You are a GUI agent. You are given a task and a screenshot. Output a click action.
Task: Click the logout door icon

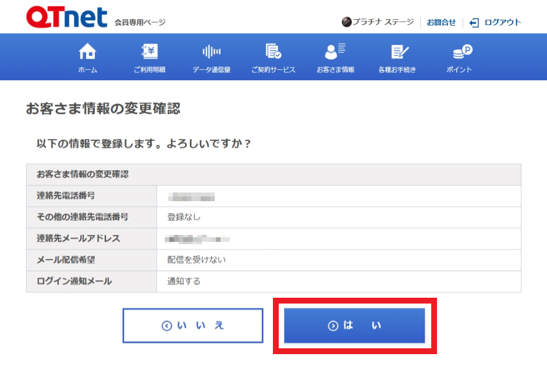pyautogui.click(x=474, y=23)
